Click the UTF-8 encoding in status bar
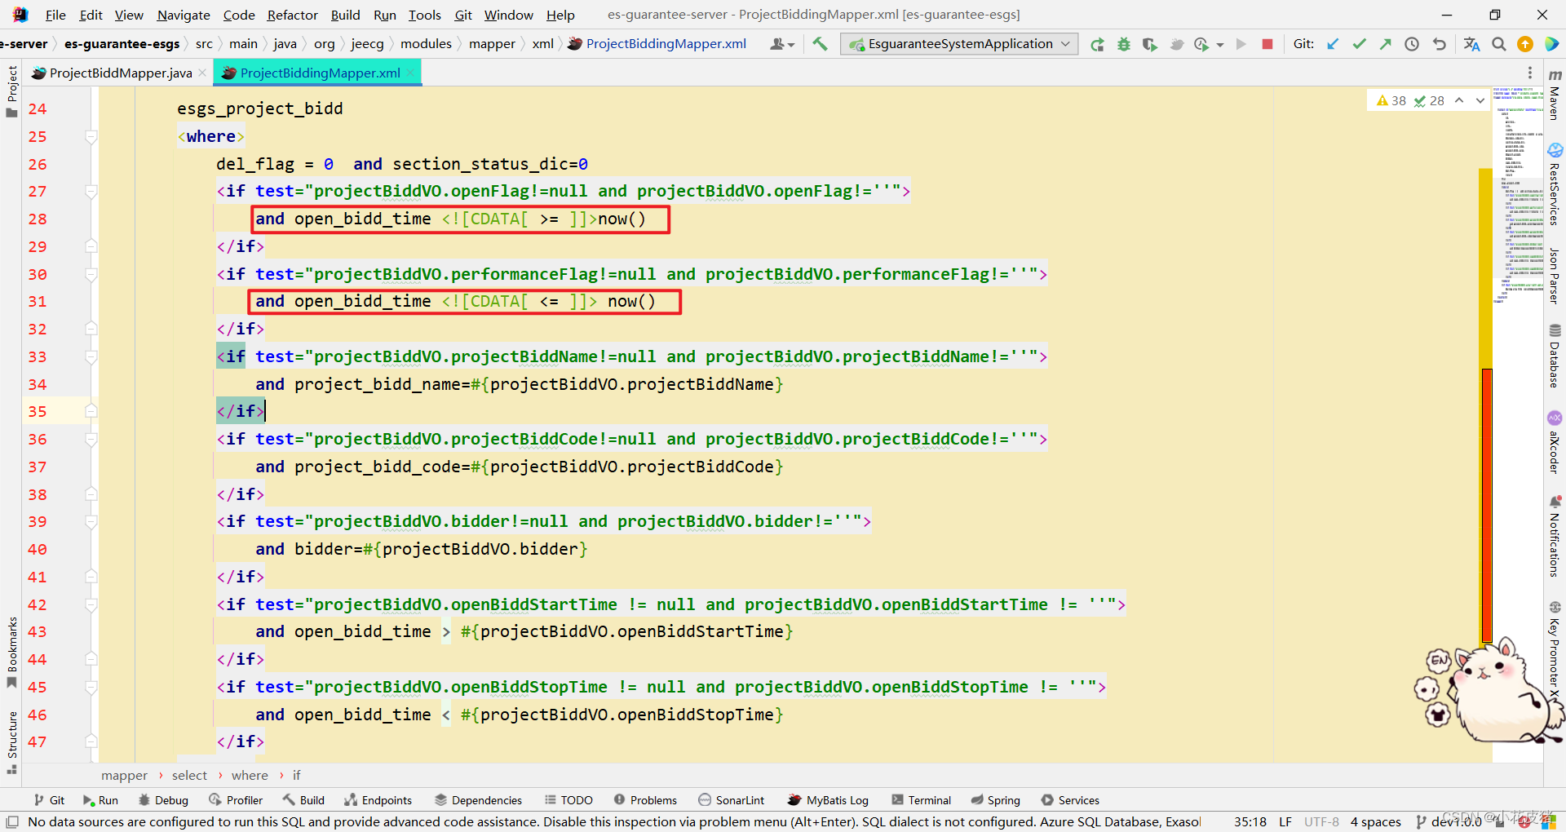Screen dimensions: 1566x832 coord(1321,821)
